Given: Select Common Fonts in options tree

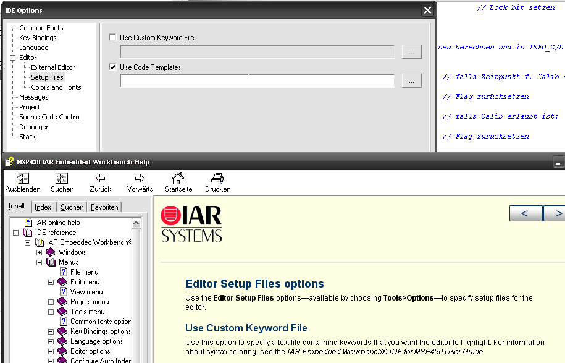Looking at the screenshot, I should tap(41, 28).
